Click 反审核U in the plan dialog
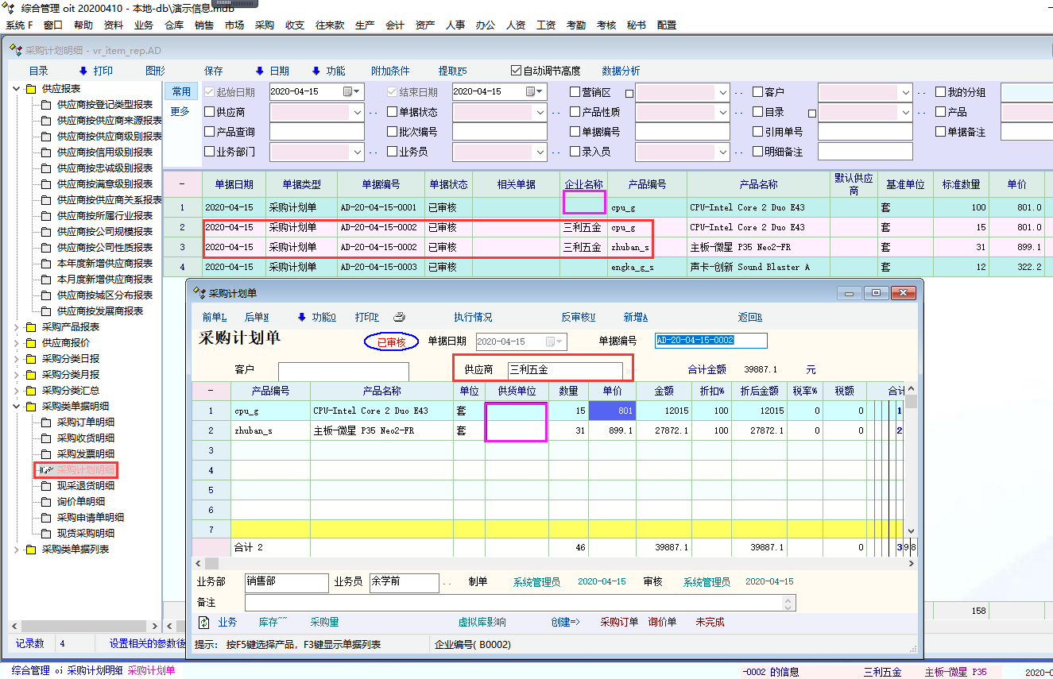Viewport: 1053px width, 679px height. coord(578,317)
